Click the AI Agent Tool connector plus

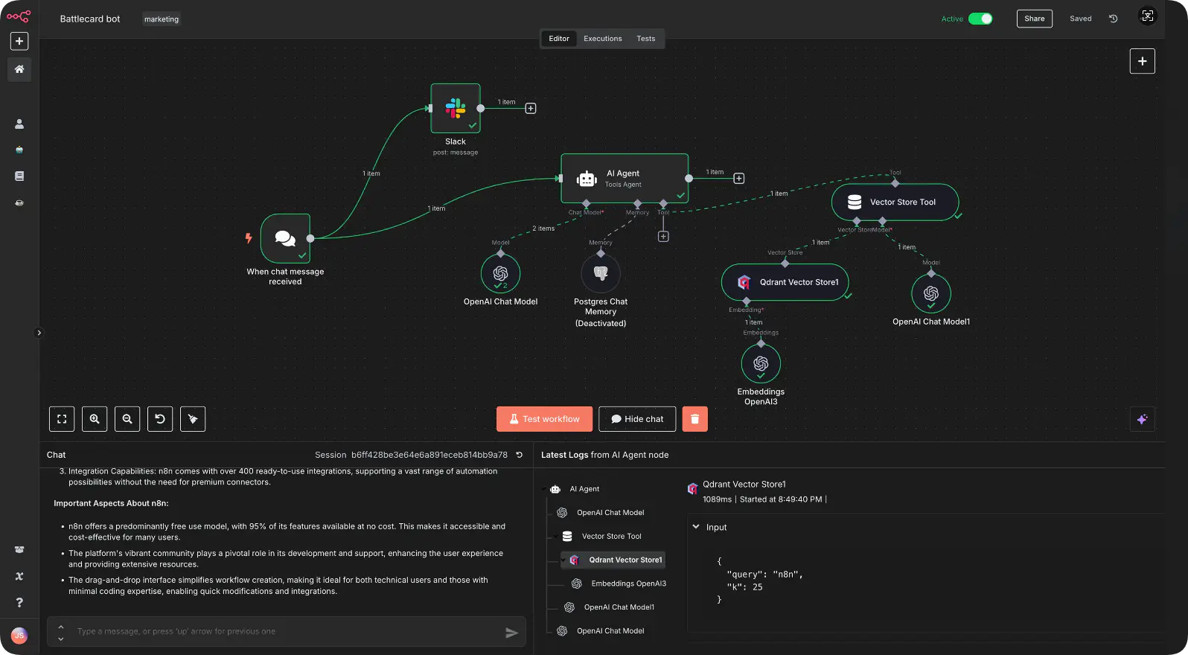(x=663, y=236)
